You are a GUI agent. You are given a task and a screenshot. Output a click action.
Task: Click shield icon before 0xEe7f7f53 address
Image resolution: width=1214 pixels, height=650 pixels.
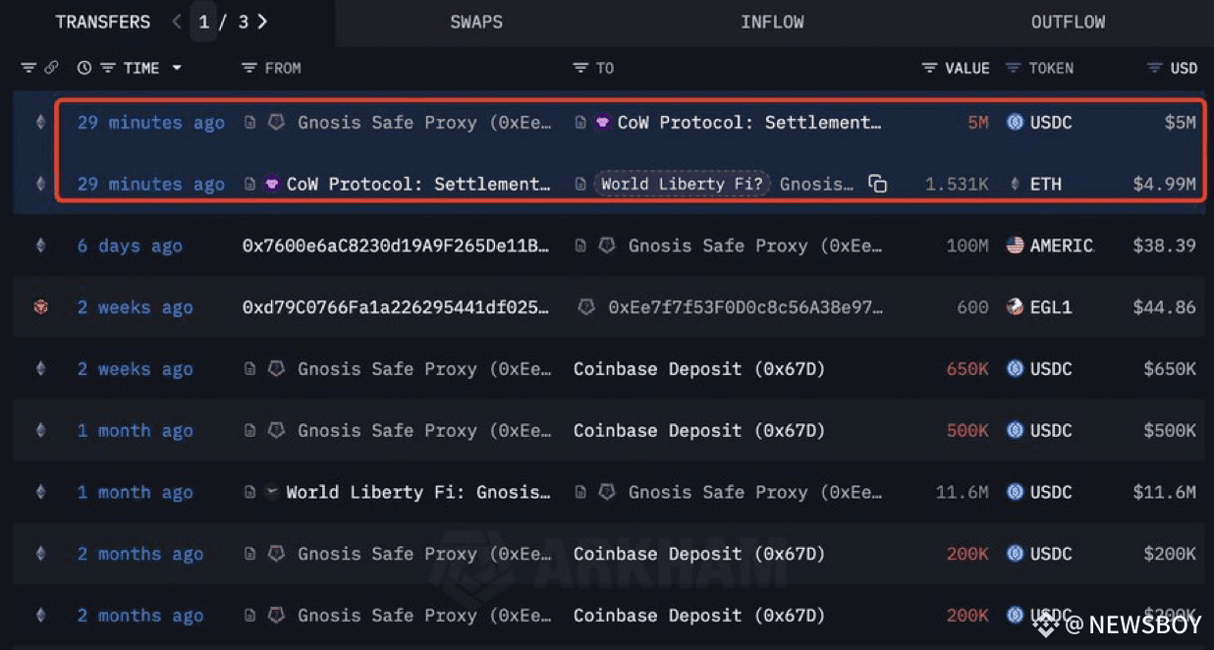click(x=586, y=307)
